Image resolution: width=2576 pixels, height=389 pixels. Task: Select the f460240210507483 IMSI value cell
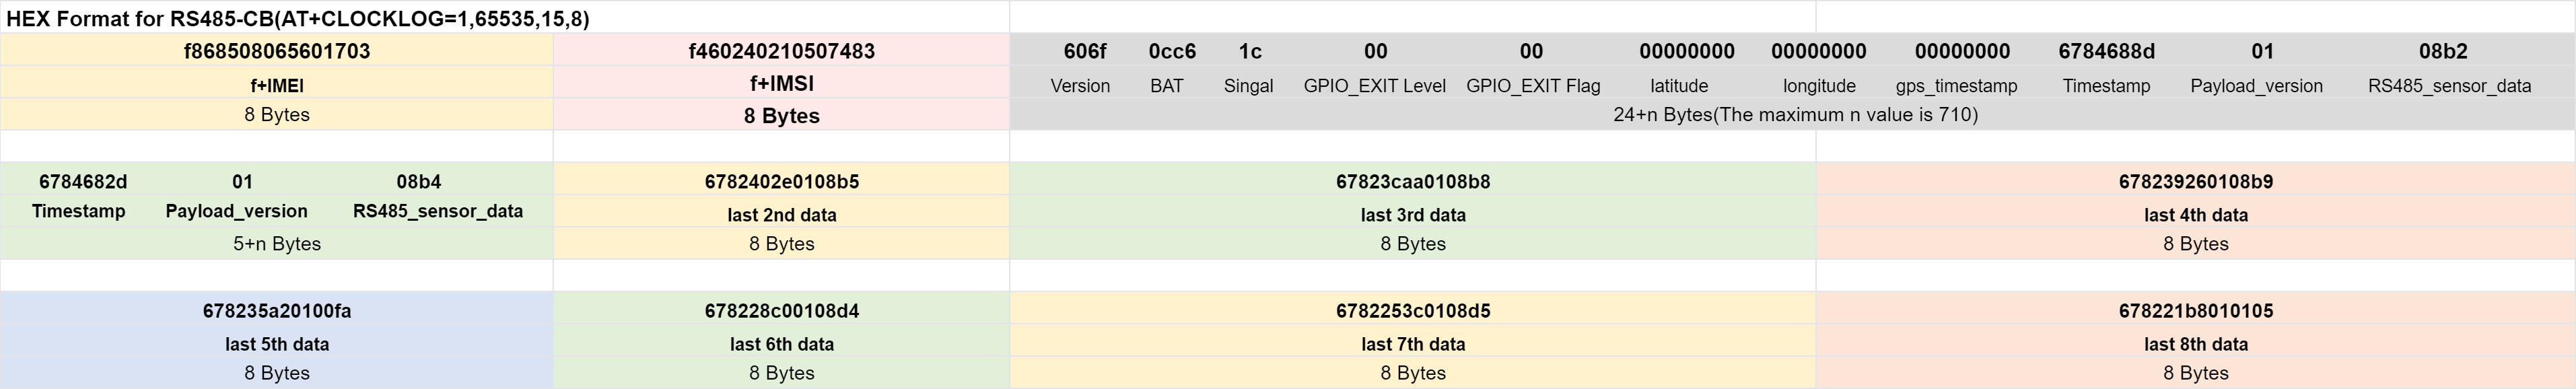(x=781, y=51)
